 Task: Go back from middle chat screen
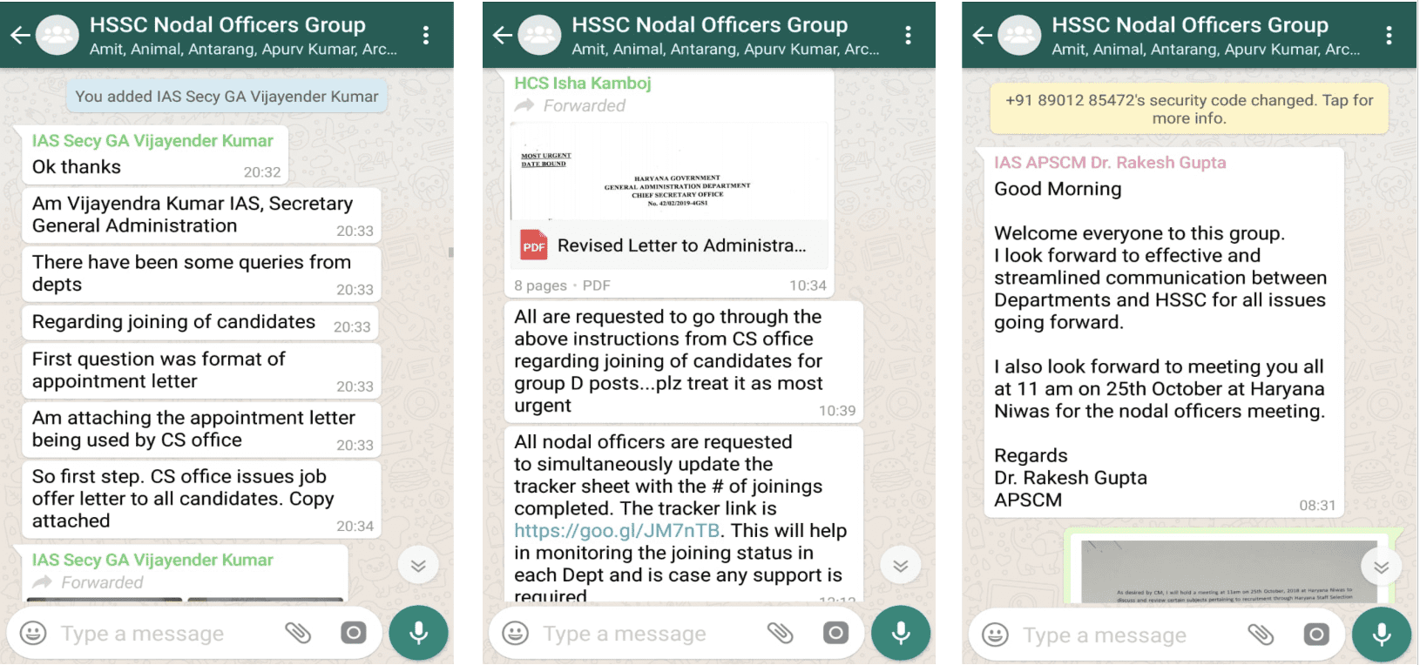[503, 35]
